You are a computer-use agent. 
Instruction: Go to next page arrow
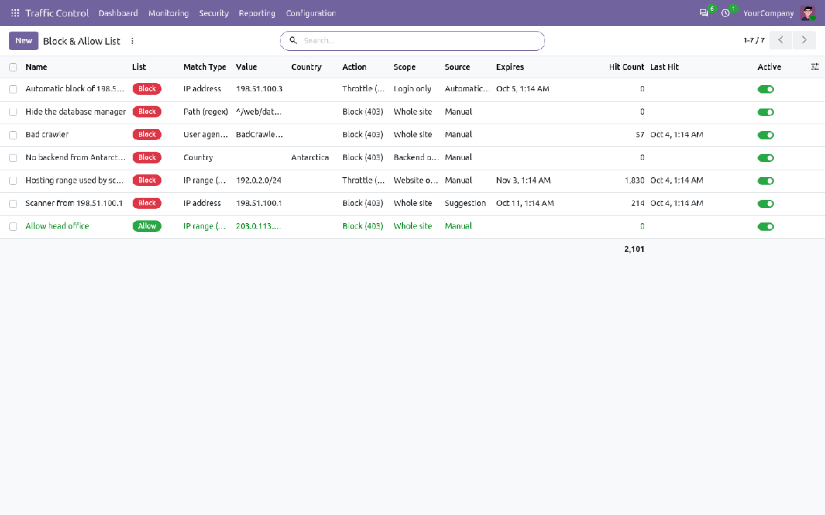(804, 41)
